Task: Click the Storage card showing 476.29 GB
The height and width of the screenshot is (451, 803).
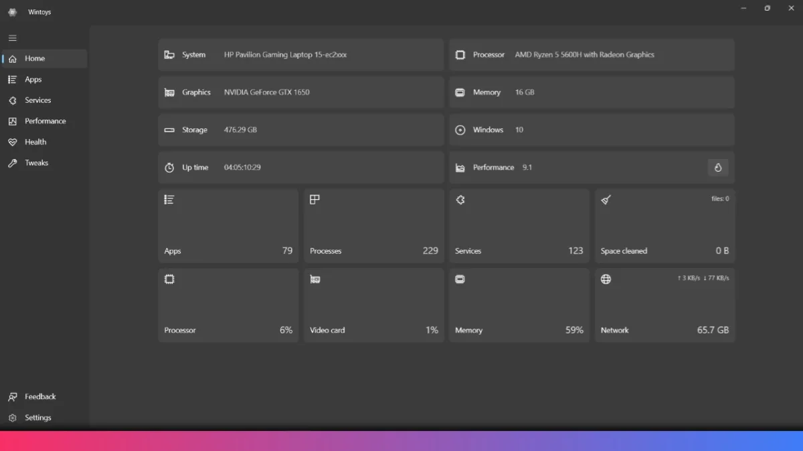Action: click(x=300, y=130)
